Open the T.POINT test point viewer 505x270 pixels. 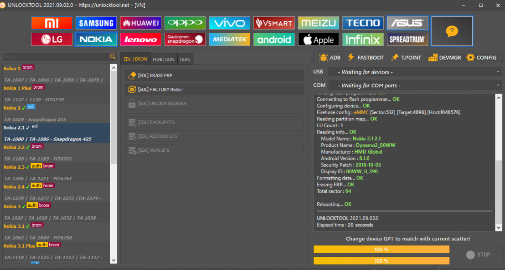point(406,57)
